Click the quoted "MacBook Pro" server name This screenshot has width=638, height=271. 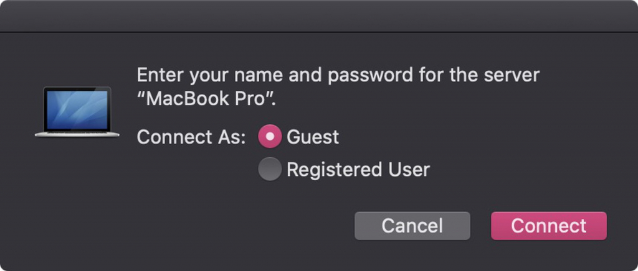tap(207, 99)
